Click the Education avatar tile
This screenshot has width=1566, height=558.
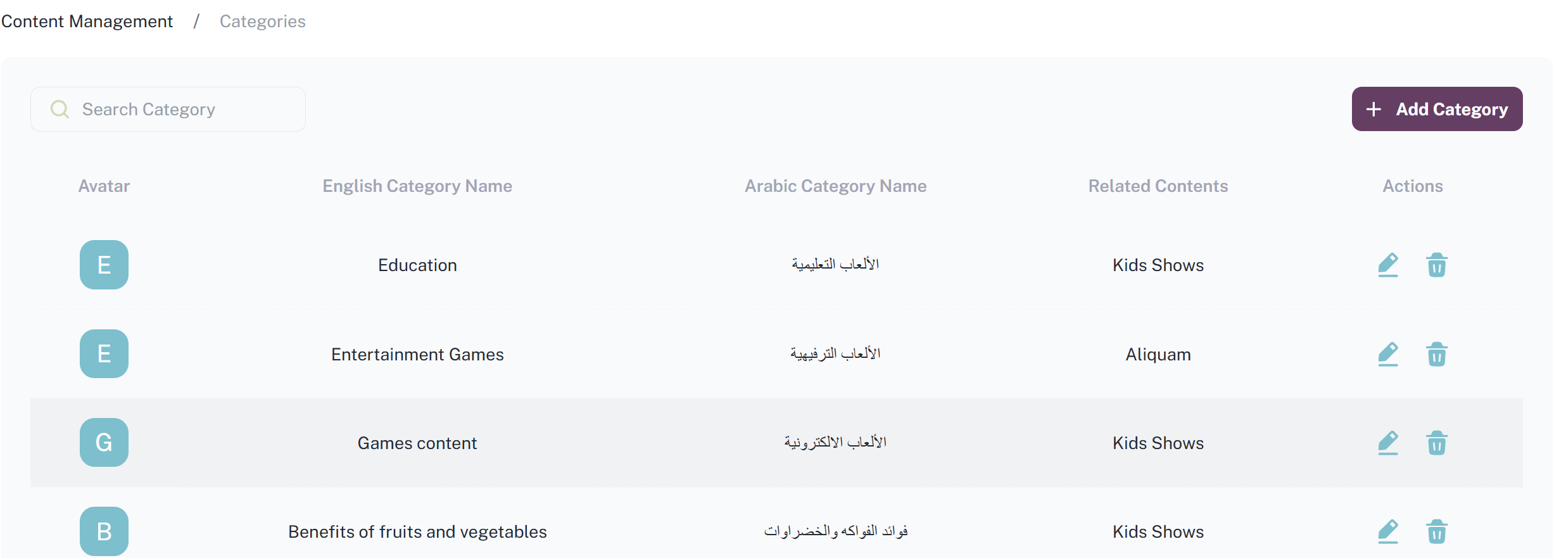point(104,265)
